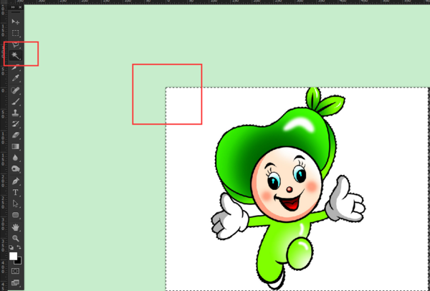The image size is (430, 291).
Task: Select the Clone Stamp tool
Action: click(15, 112)
